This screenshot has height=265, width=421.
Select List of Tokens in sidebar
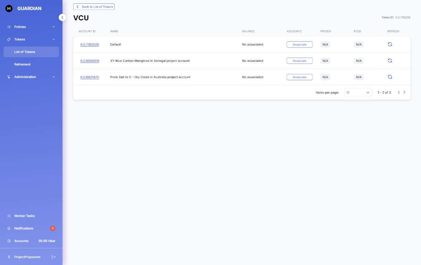coord(31,52)
